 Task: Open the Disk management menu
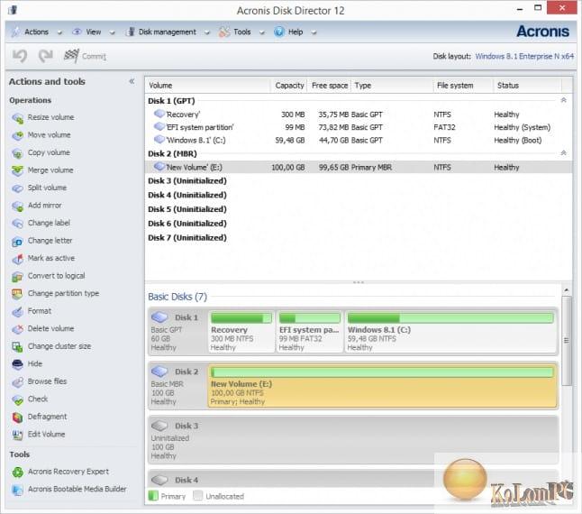click(x=167, y=32)
